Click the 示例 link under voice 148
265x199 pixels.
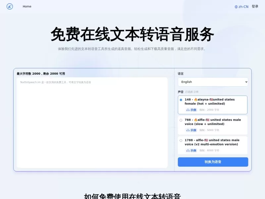(193, 109)
